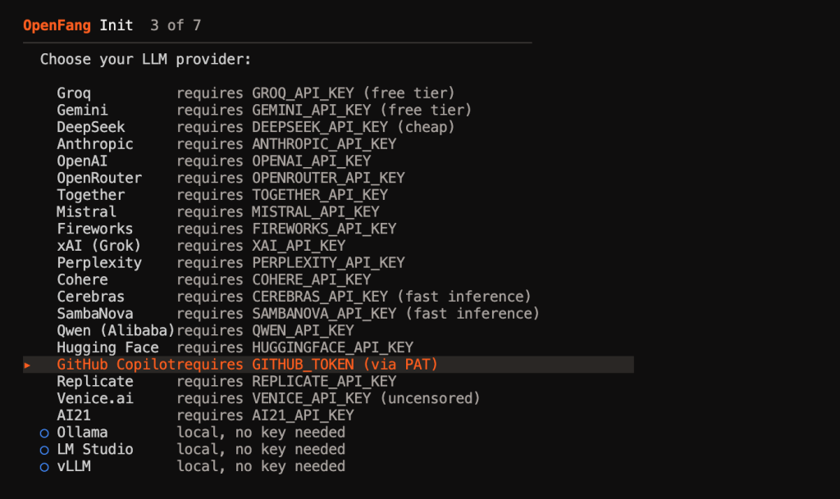Pick xAI (Grok) provider

tap(99, 246)
